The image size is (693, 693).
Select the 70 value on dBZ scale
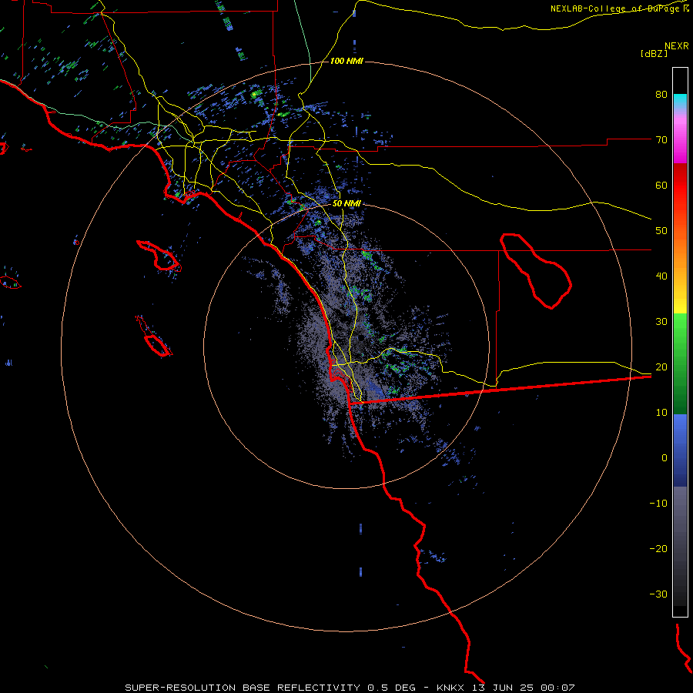coord(661,140)
